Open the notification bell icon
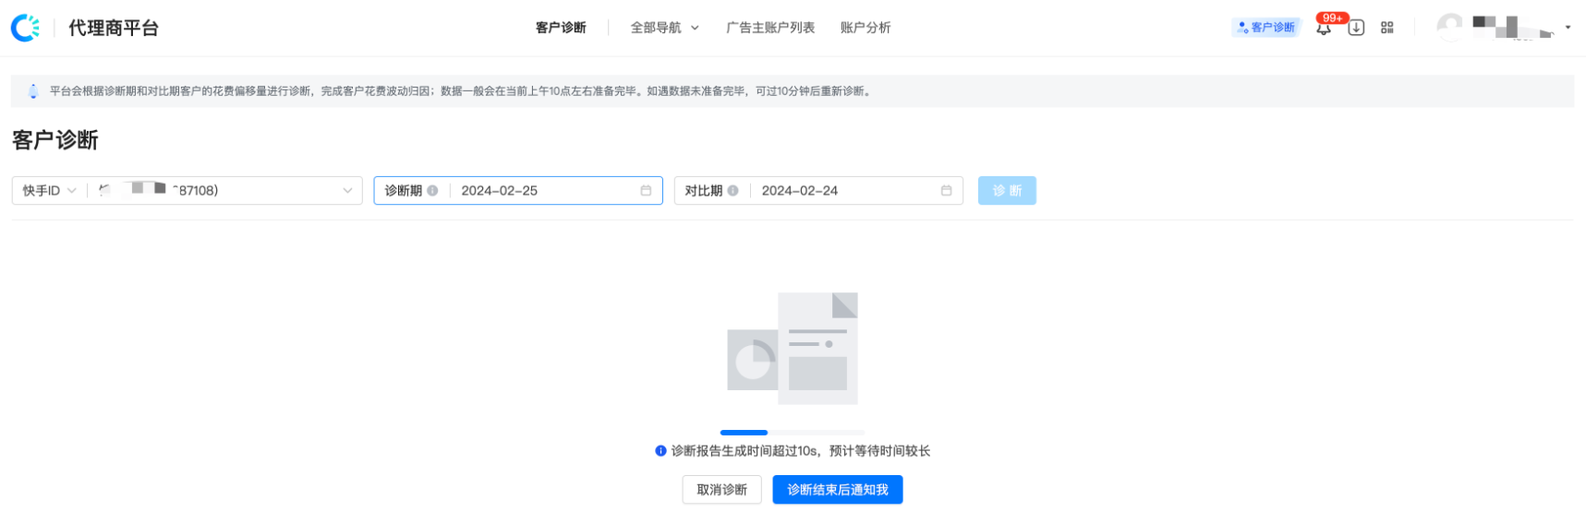Viewport: 1586px width, 512px height. (x=1324, y=29)
